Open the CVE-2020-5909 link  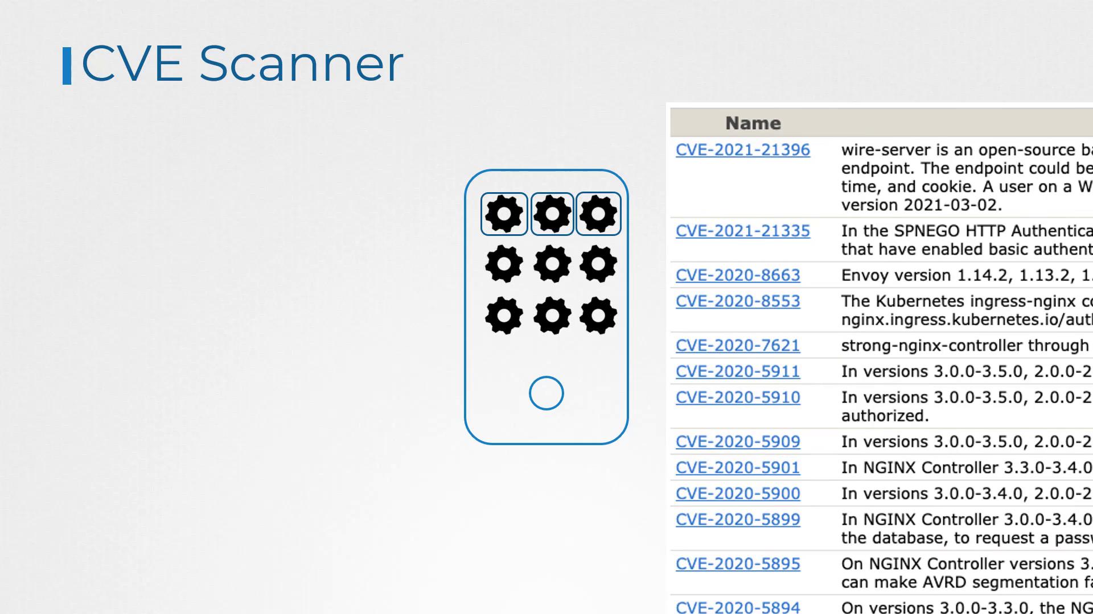click(x=738, y=442)
